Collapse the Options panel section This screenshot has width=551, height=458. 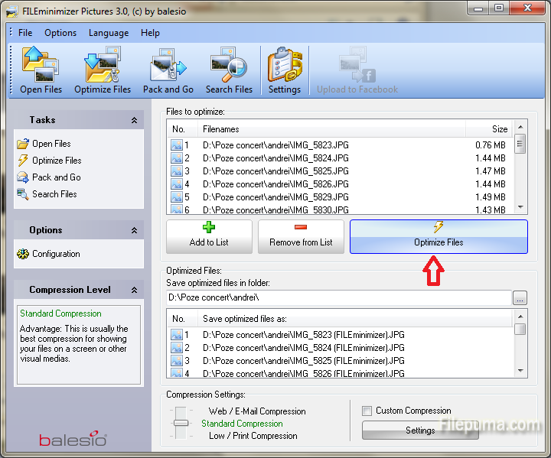click(x=134, y=230)
